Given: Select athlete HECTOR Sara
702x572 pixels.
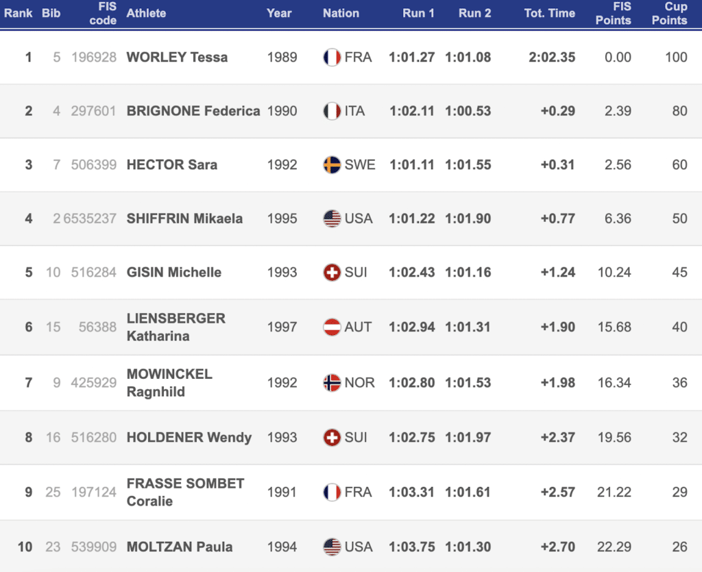Looking at the screenshot, I should pyautogui.click(x=172, y=165).
